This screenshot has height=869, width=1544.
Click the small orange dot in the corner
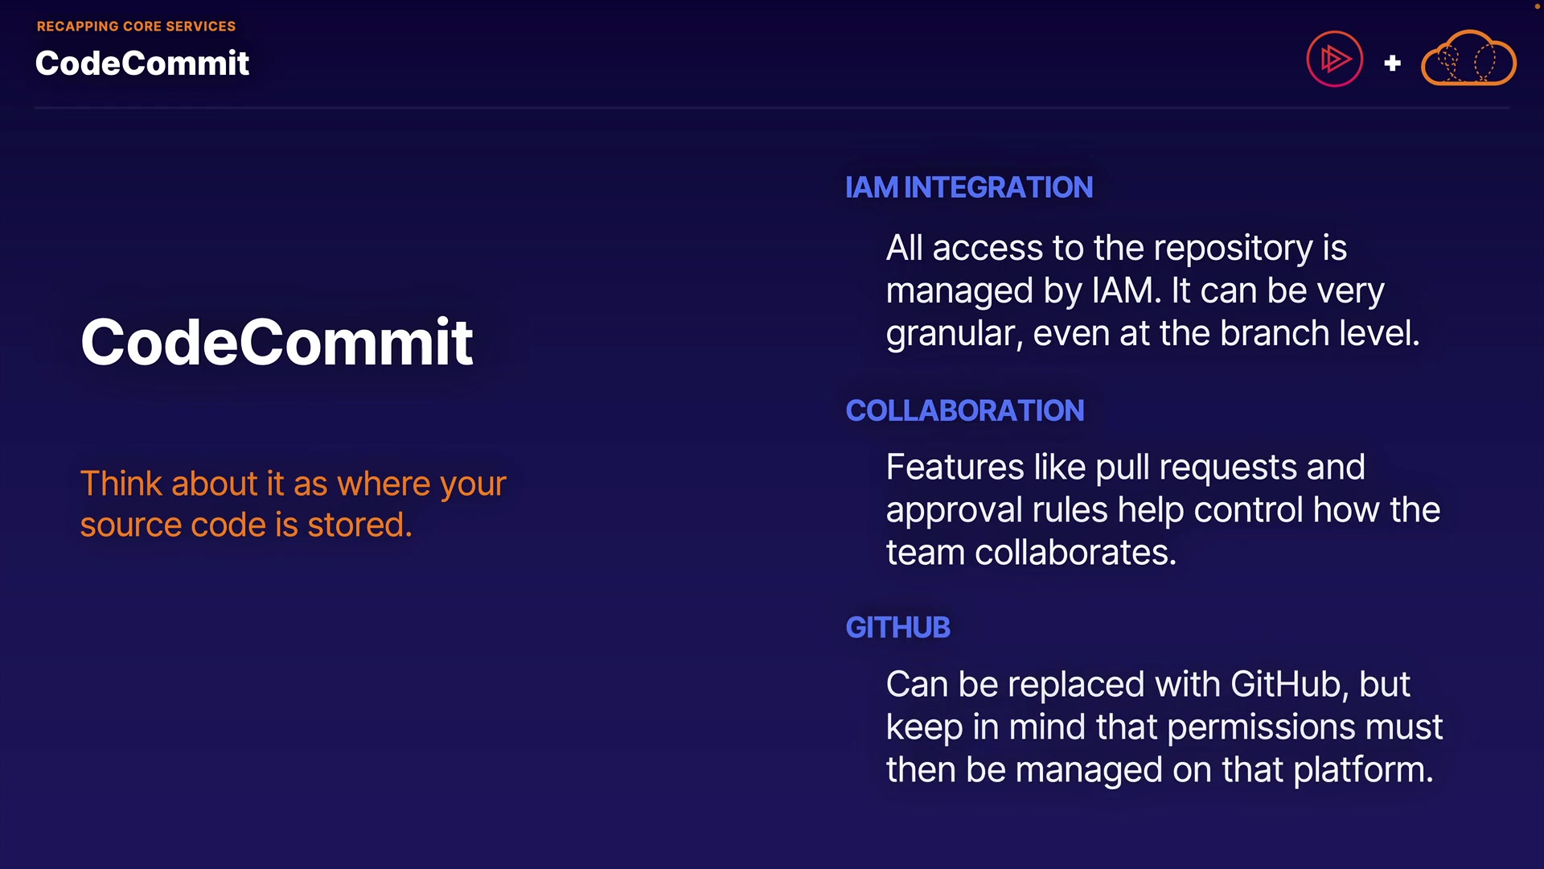[x=1537, y=6]
